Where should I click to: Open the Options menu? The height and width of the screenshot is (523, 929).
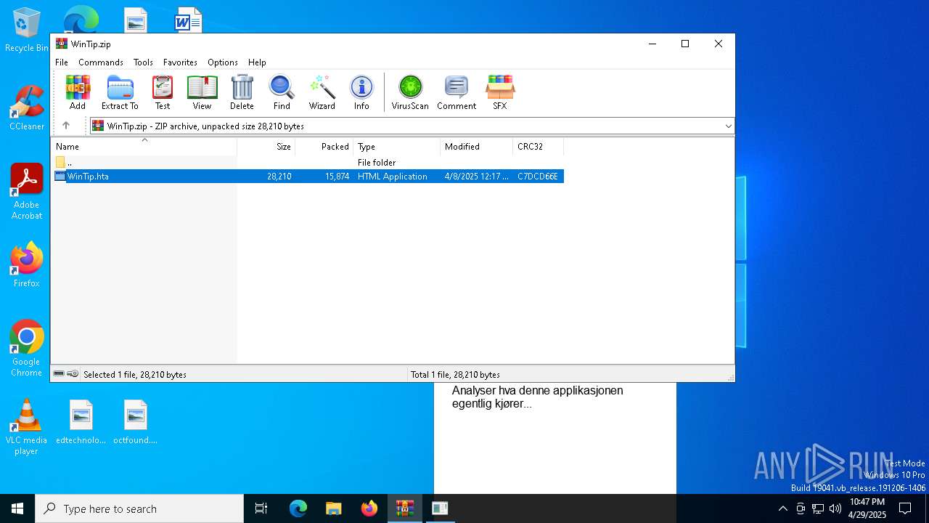click(223, 62)
